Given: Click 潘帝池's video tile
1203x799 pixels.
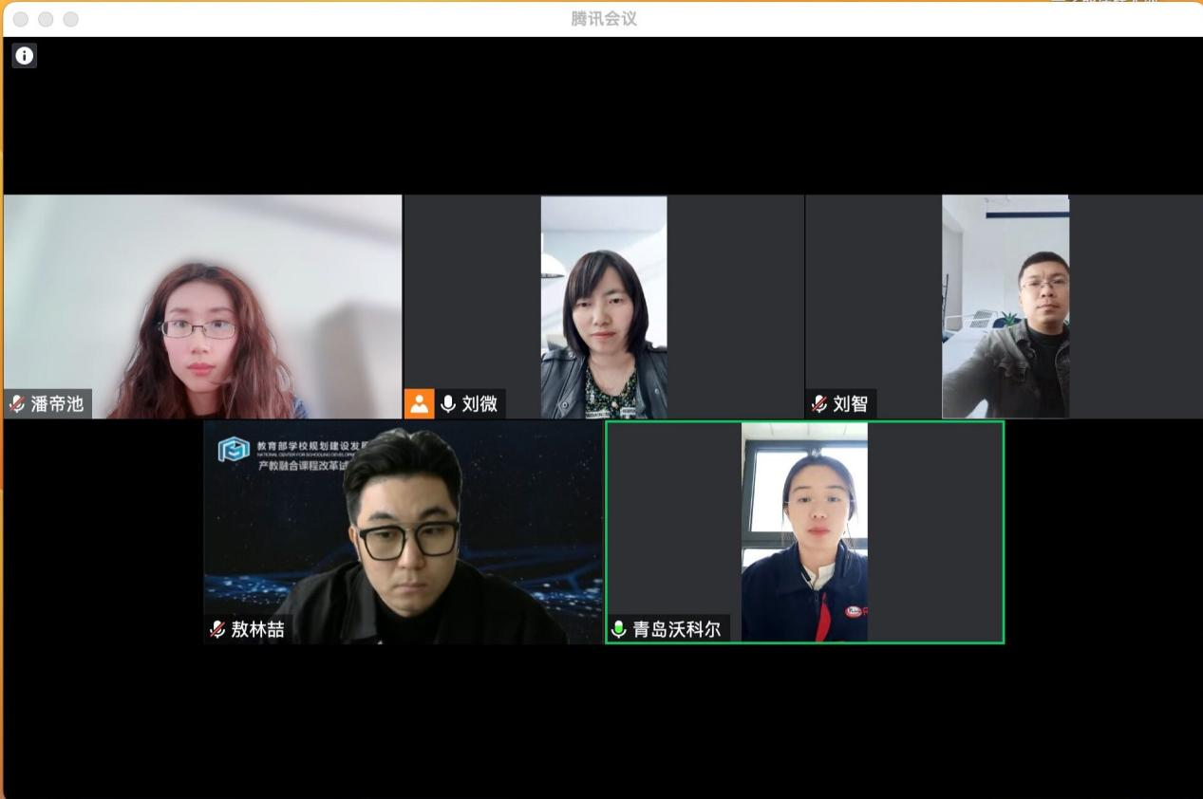Looking at the screenshot, I should 202,304.
